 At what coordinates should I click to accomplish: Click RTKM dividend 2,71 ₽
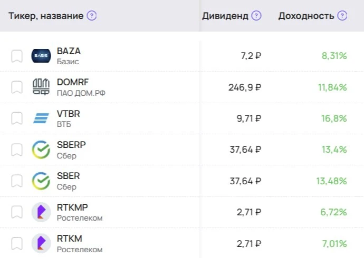click(249, 243)
